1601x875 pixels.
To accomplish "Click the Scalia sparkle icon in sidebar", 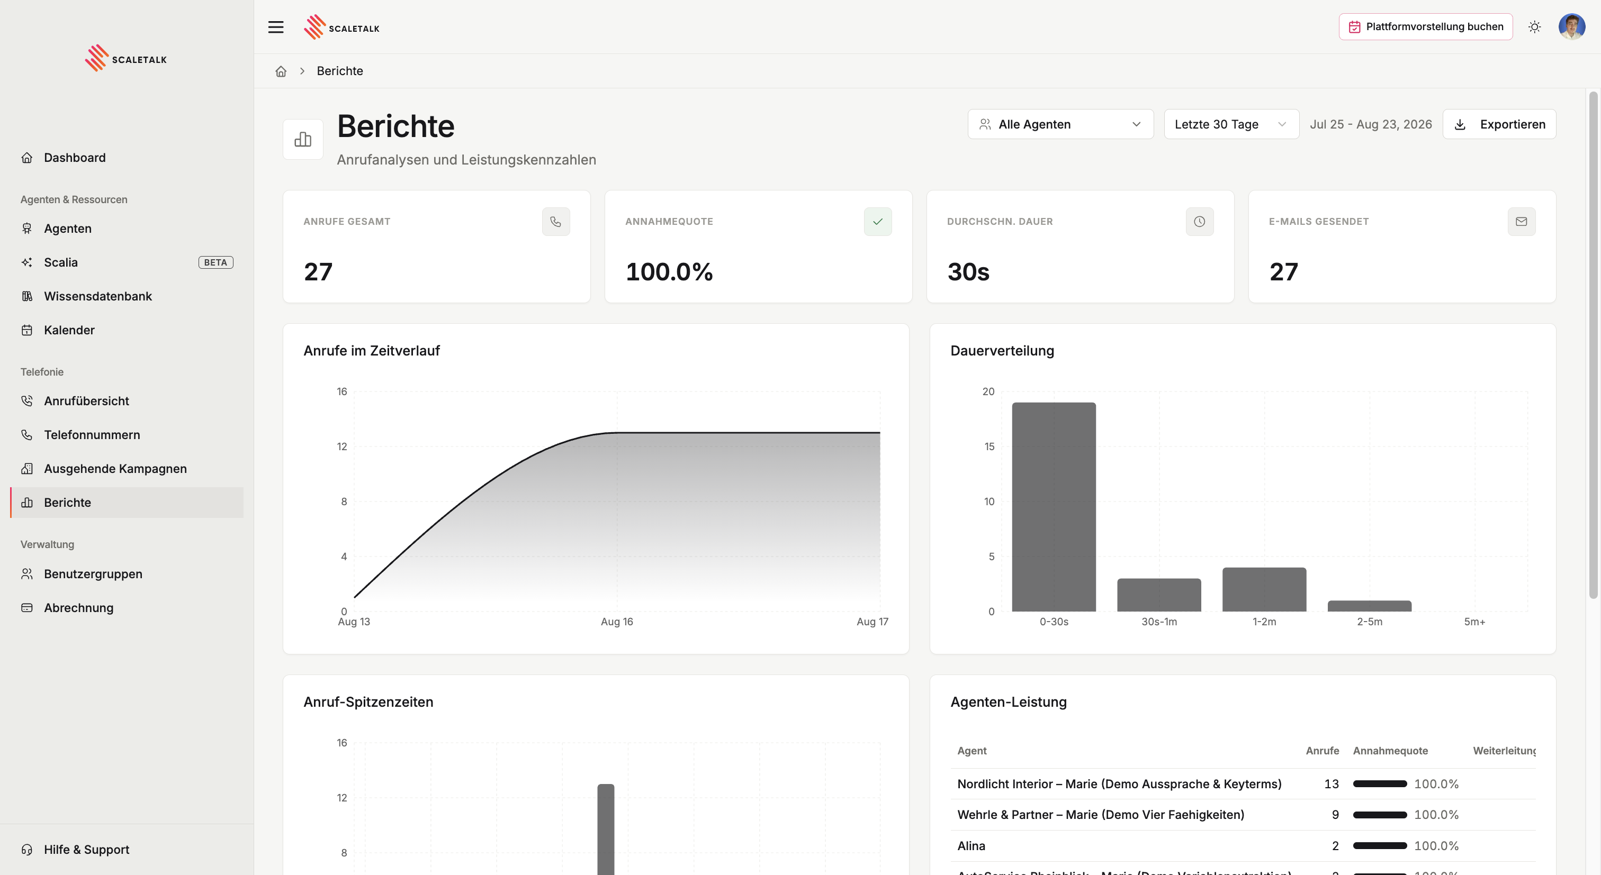I will (26, 263).
